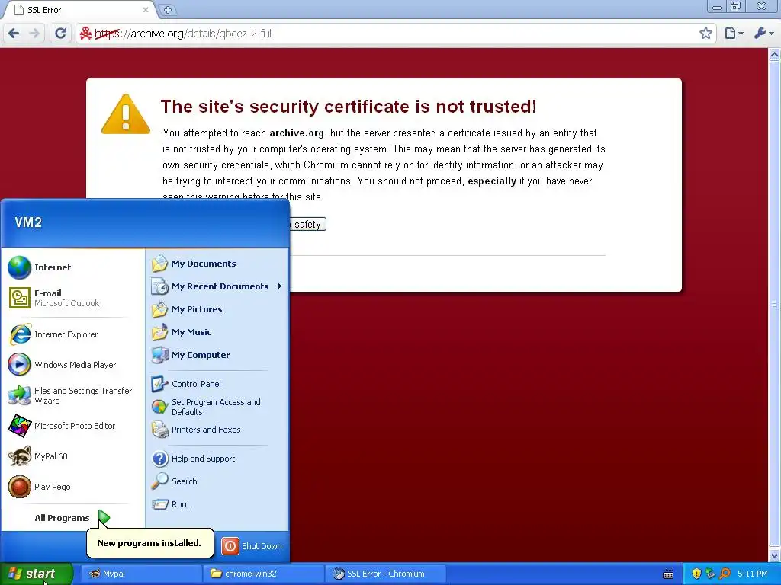Screen dimensions: 781x585
Task: Open Files and Settings Transfer Wizard
Action: tap(72, 395)
